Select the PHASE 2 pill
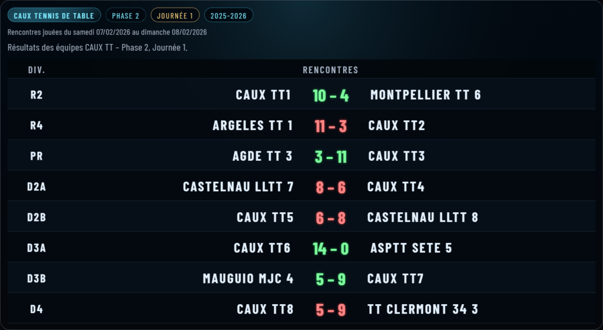 point(125,15)
